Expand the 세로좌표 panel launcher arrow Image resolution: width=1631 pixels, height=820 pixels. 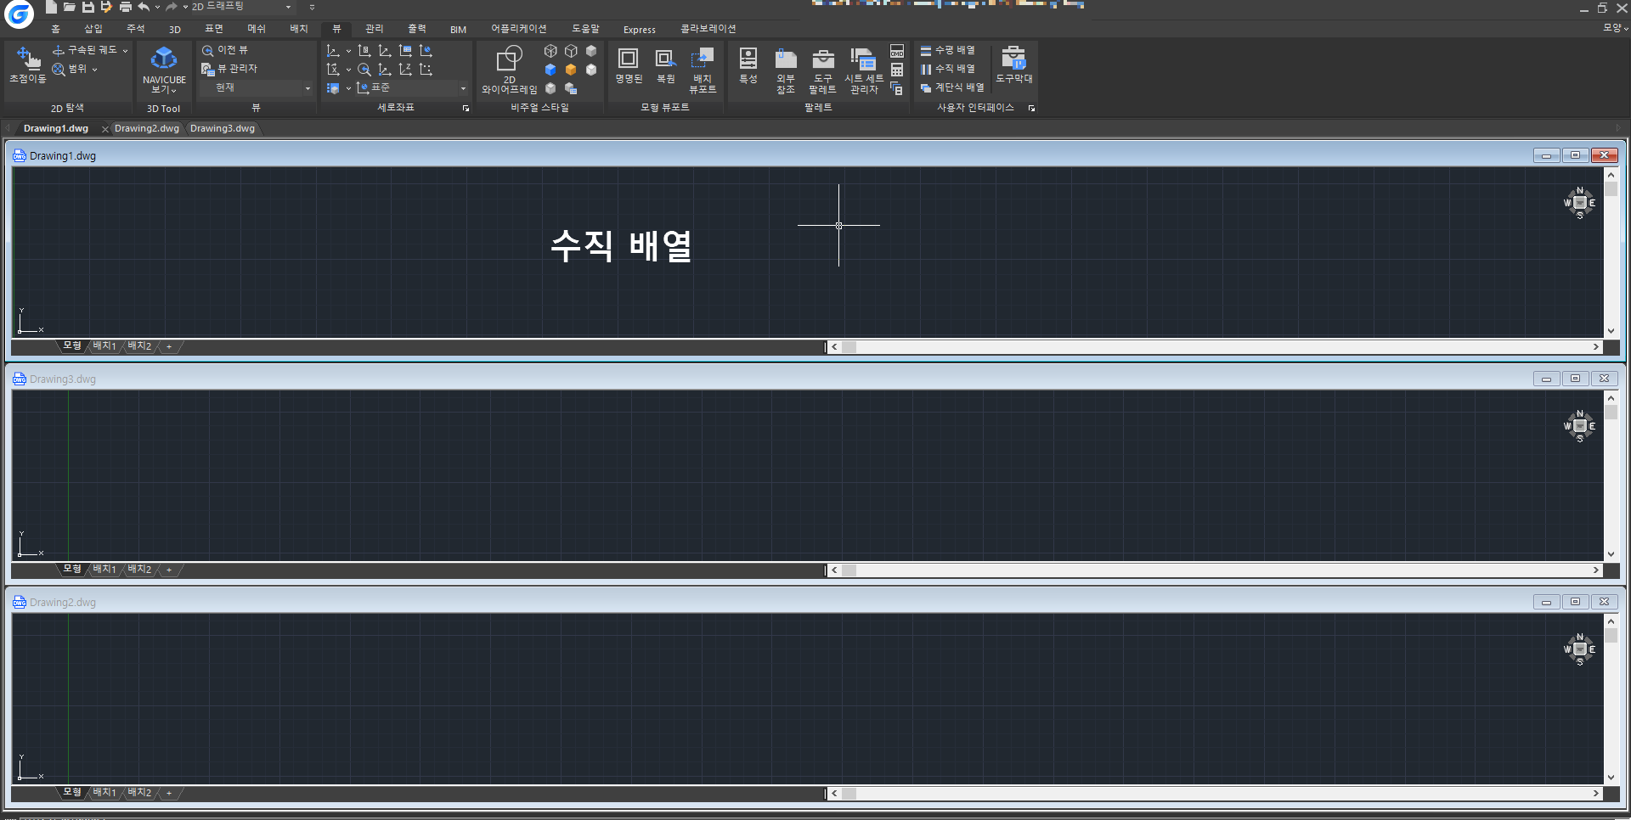click(x=466, y=109)
